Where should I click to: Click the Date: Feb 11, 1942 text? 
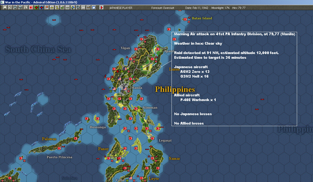[197, 8]
